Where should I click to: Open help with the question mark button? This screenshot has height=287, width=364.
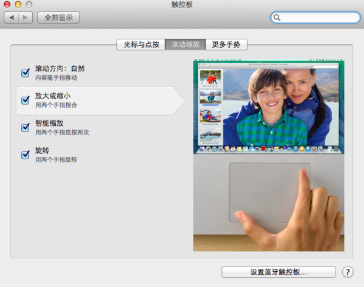[x=348, y=272]
